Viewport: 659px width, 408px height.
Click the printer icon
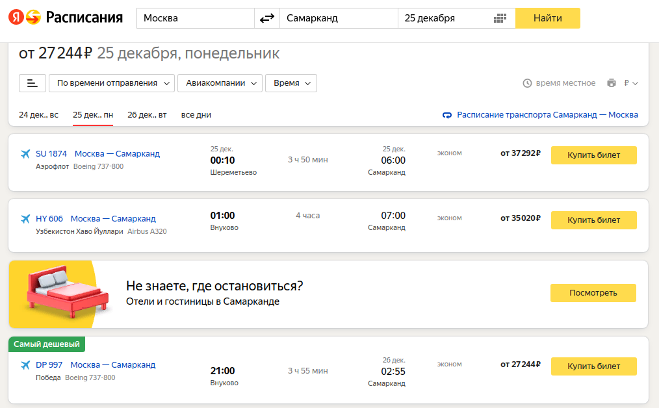(611, 83)
